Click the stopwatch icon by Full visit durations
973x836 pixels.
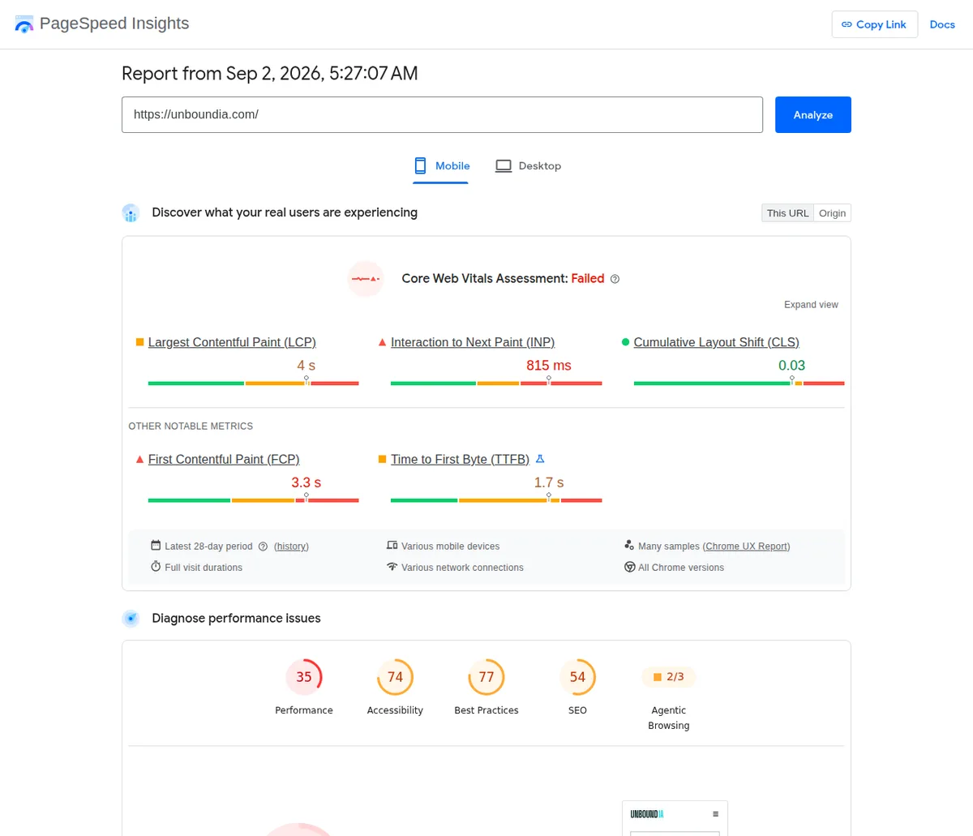coord(156,567)
